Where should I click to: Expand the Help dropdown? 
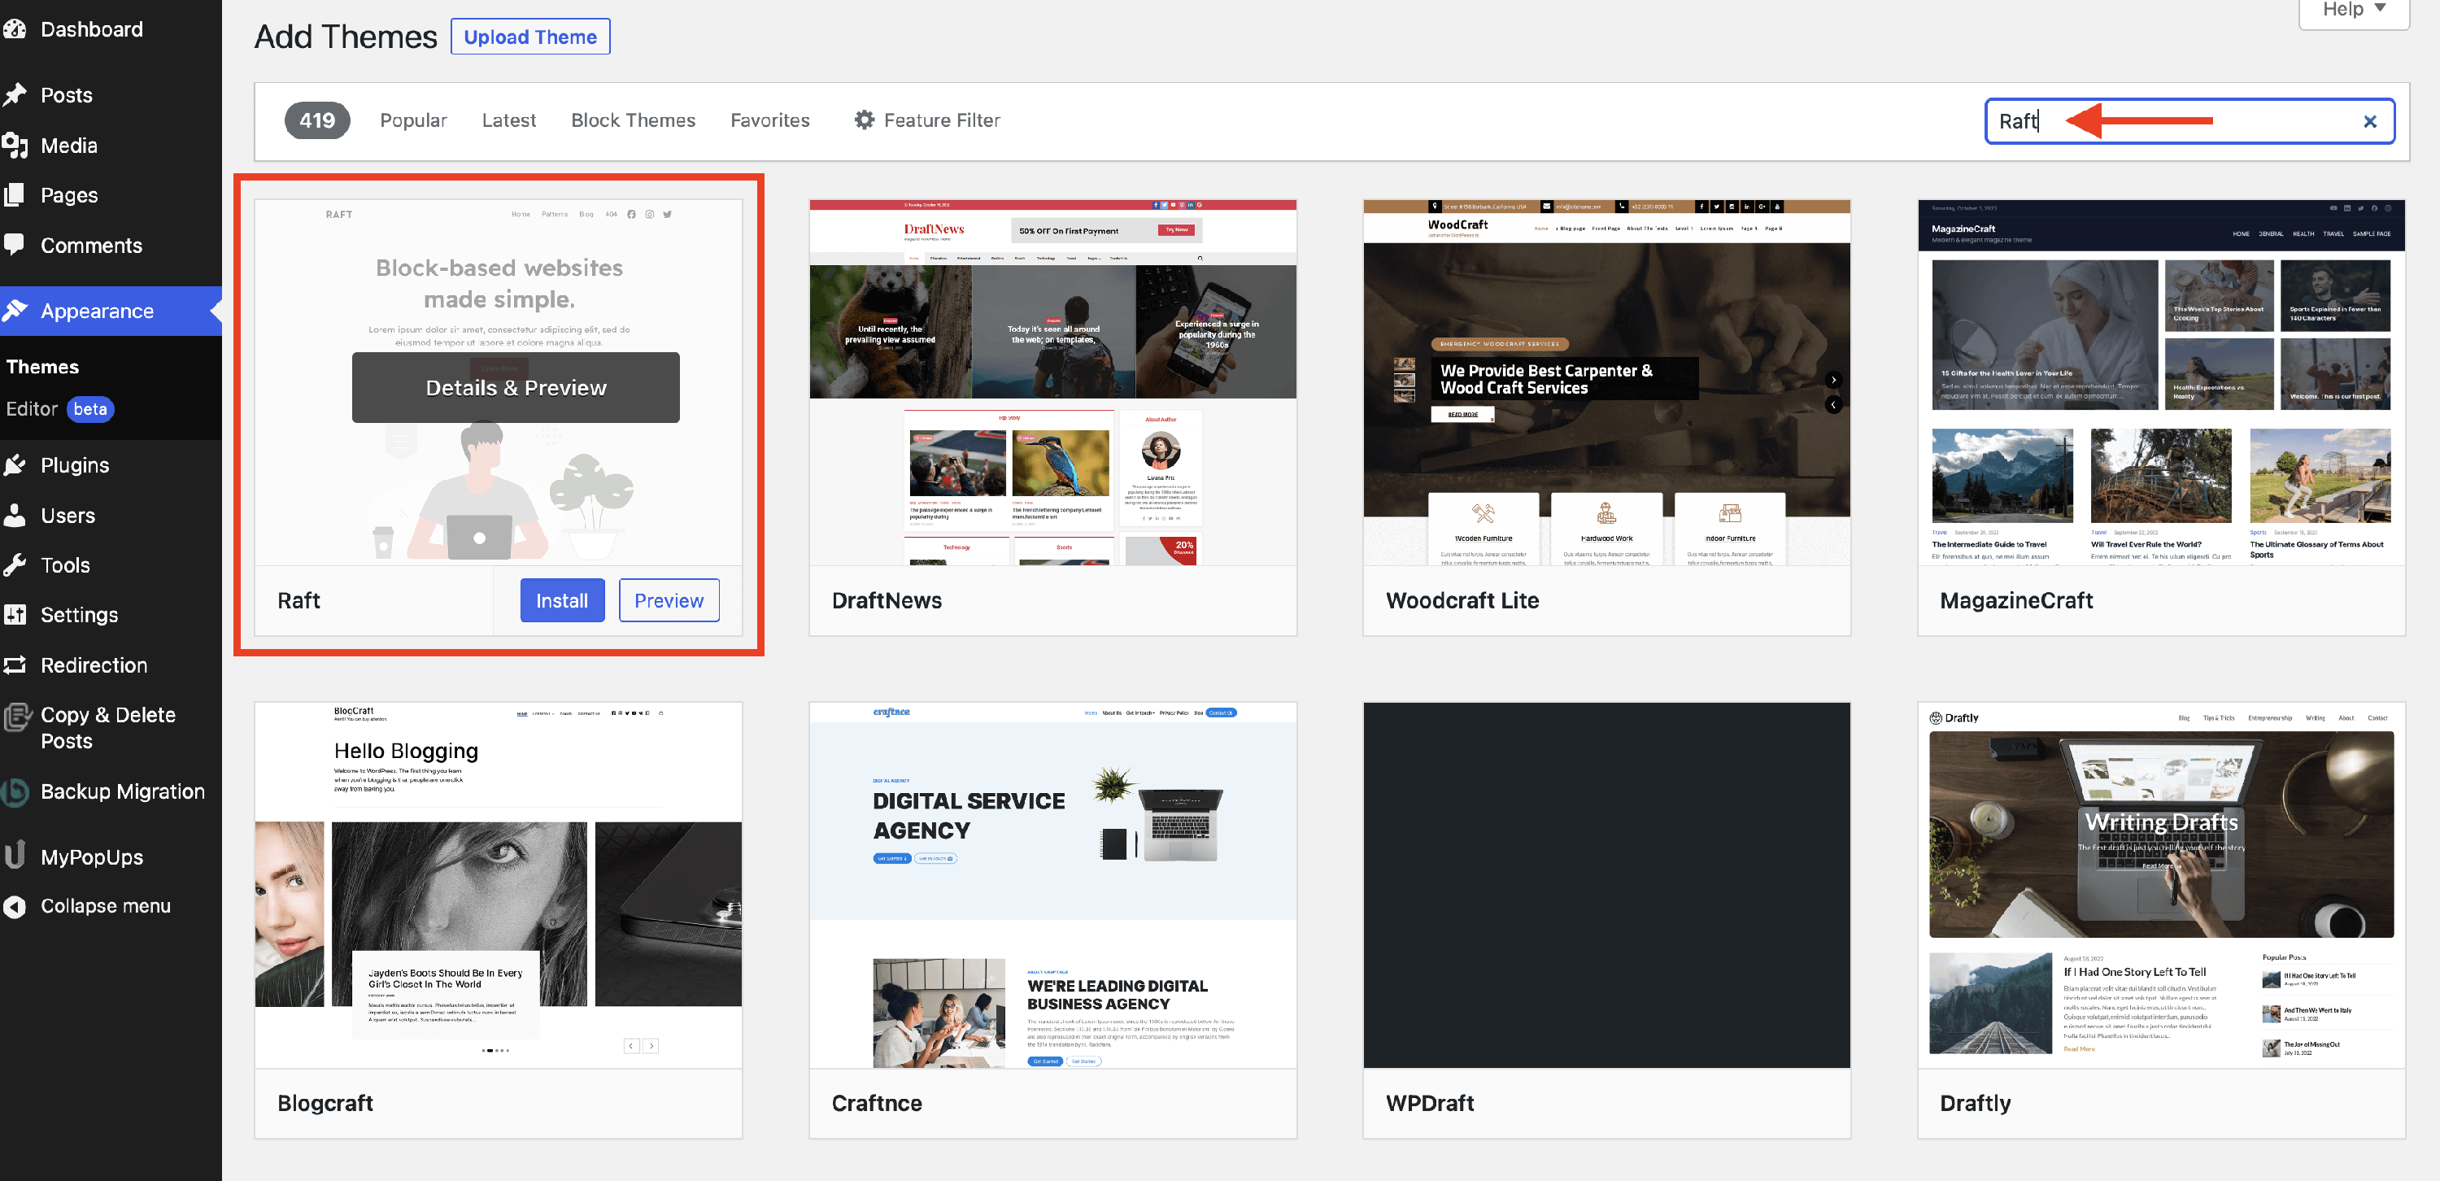click(2353, 11)
